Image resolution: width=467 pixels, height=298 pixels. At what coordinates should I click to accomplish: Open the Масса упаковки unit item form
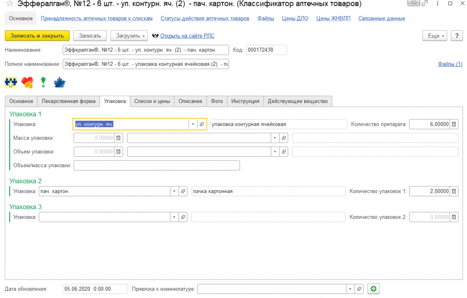284,138
